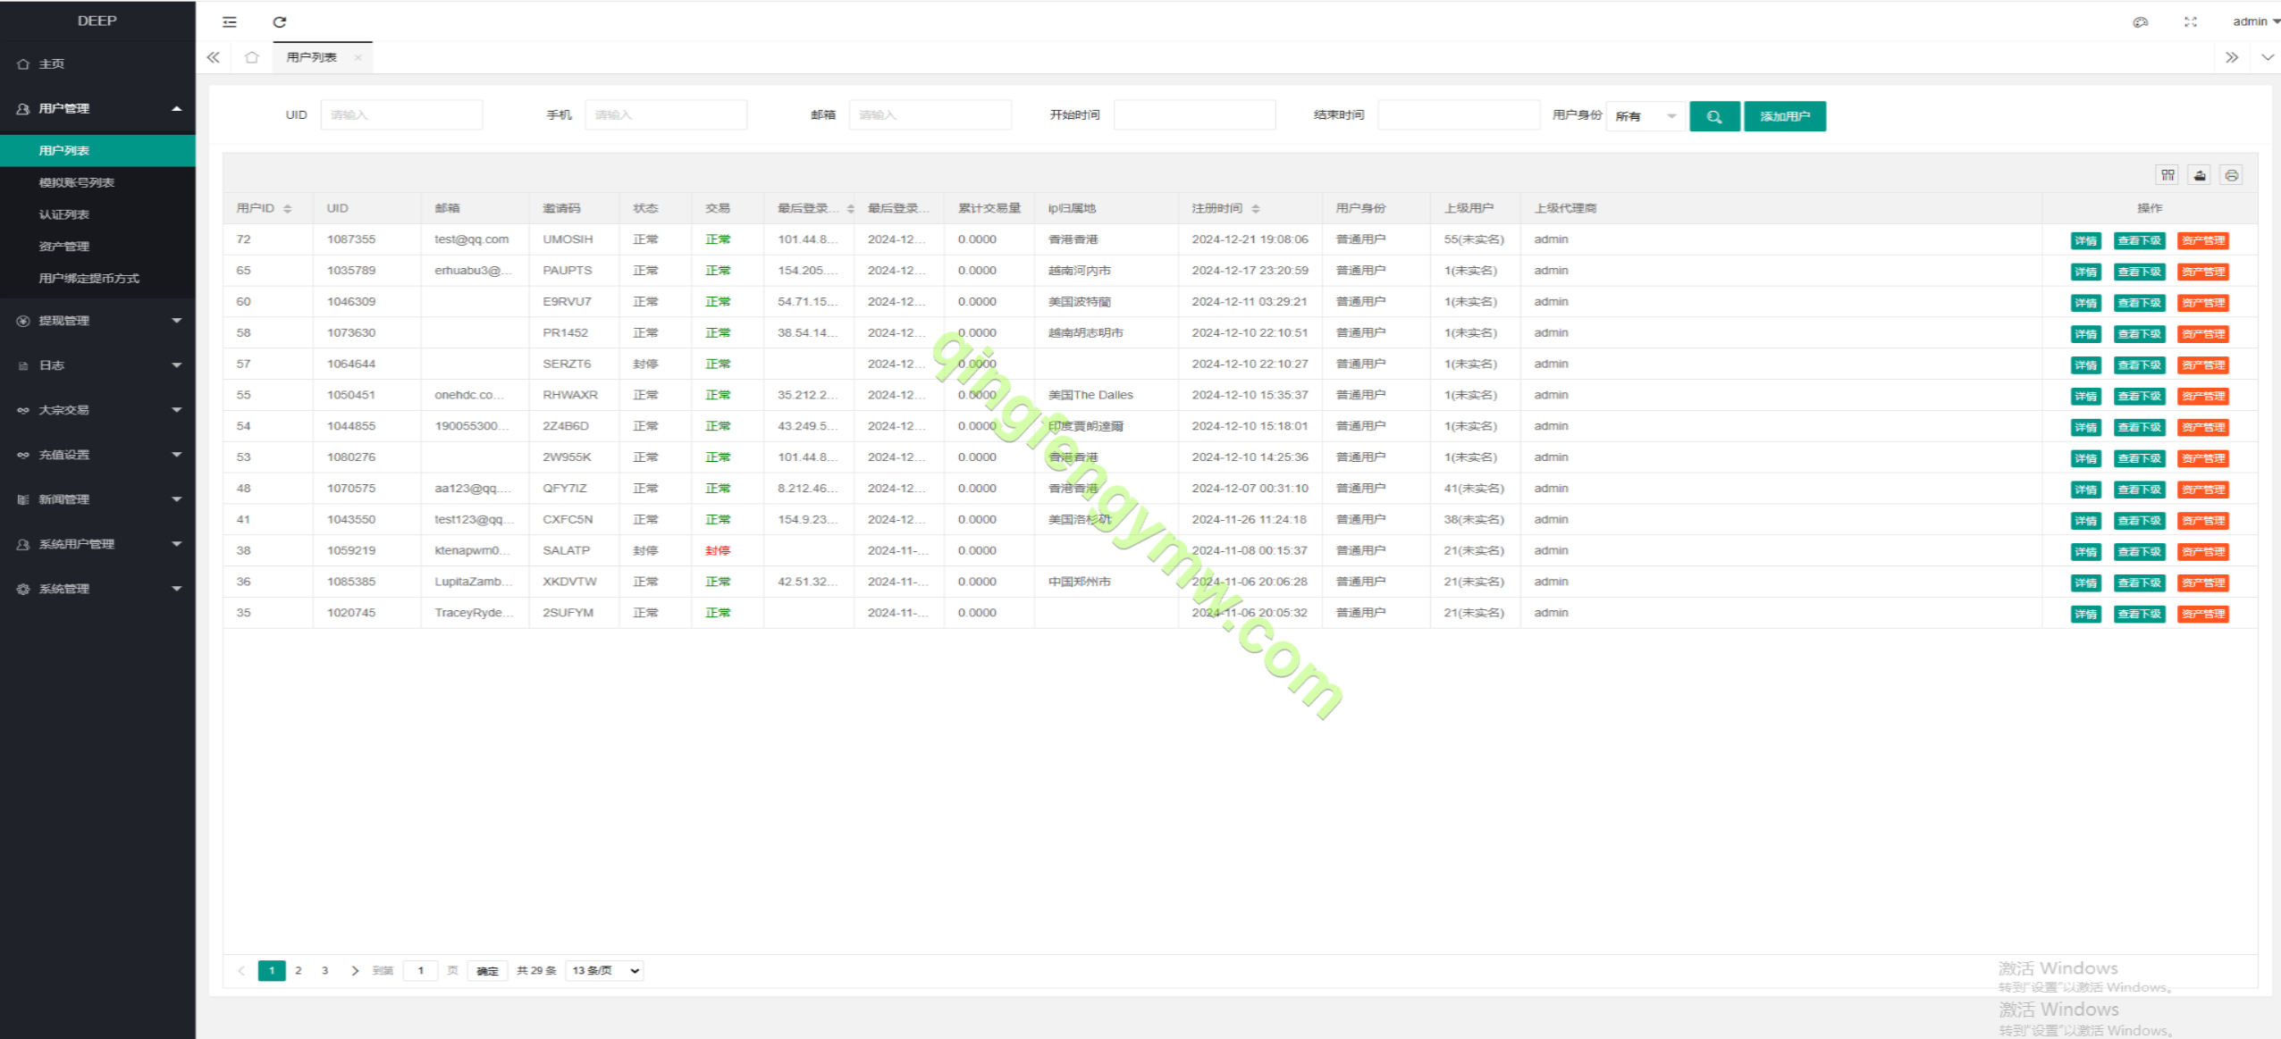Screen dimensions: 2281x1039
Task: Click 详情 for user ID 72
Action: coord(2085,240)
